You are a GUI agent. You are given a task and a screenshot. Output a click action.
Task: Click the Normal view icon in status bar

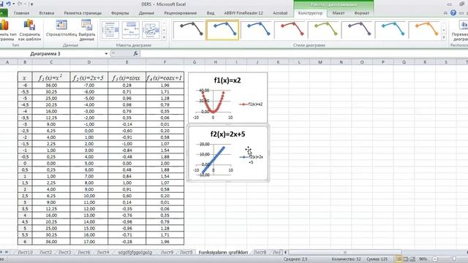pos(399,259)
